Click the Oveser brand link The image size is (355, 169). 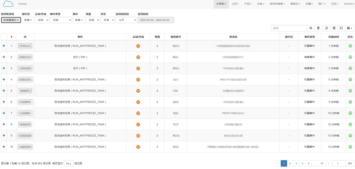pos(22,4)
